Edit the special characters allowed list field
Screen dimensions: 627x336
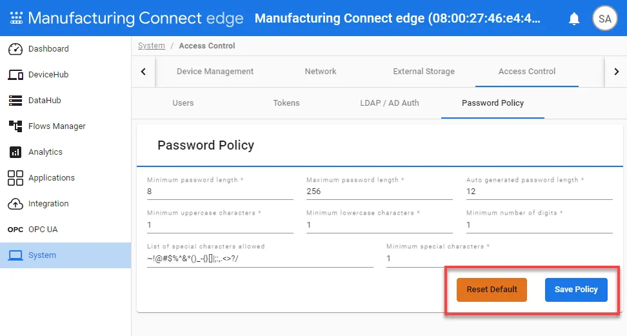tap(260, 259)
